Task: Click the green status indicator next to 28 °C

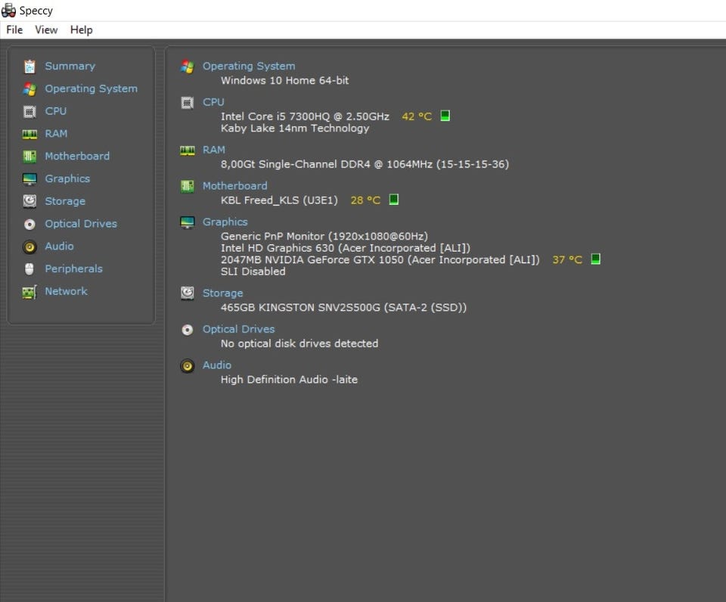Action: pyautogui.click(x=393, y=200)
